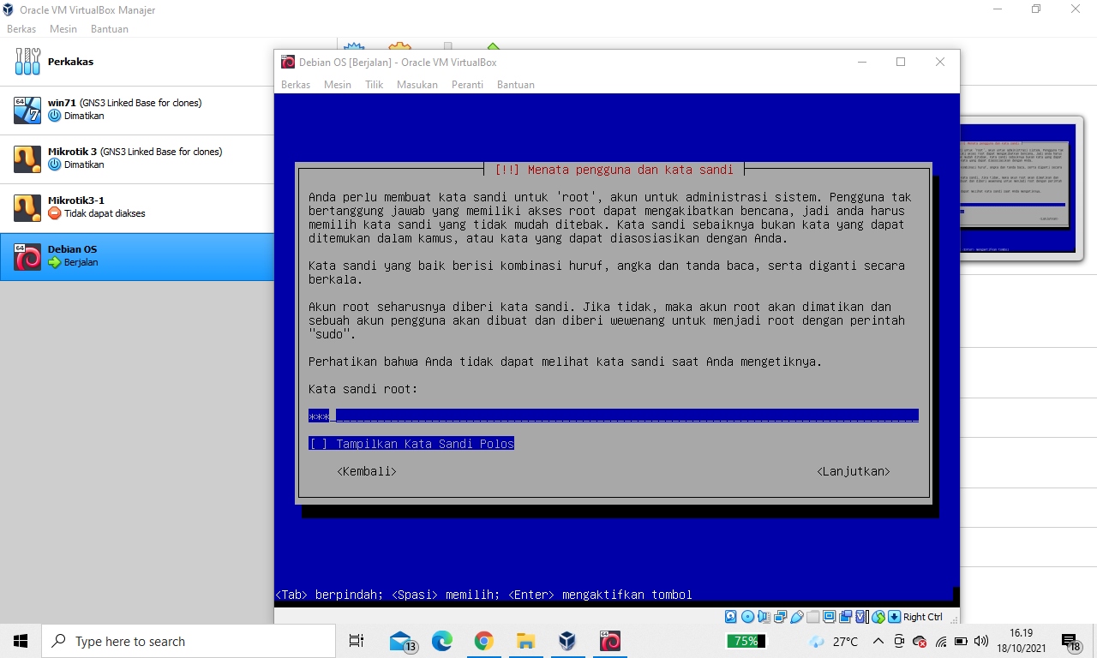Screen dimensions: 1097x658
Task: Click the Wi-Fi network tray icon
Action: point(940,641)
